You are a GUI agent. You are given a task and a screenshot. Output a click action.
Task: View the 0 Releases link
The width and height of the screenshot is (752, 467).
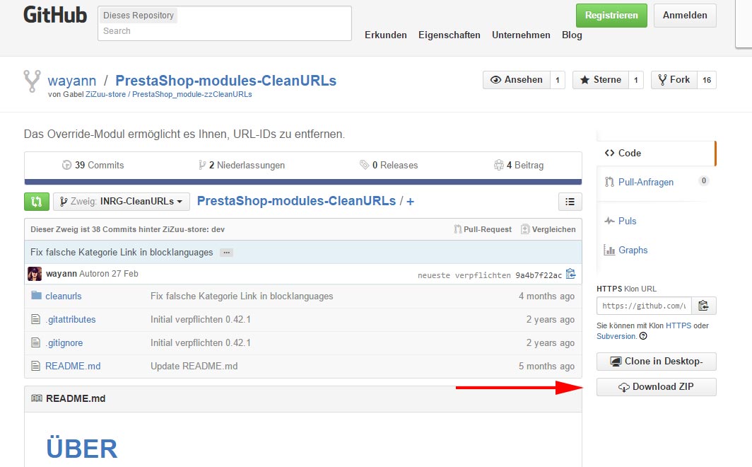pos(389,165)
